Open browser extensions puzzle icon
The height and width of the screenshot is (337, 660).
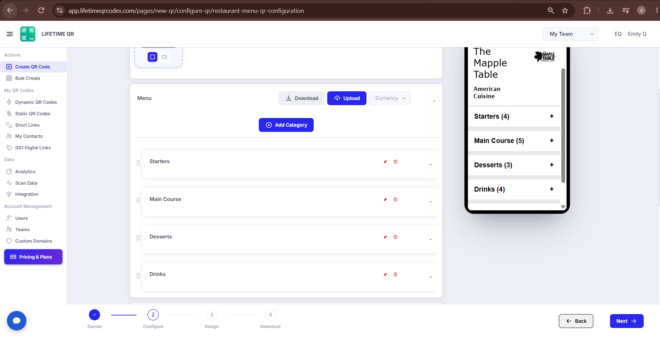point(587,10)
